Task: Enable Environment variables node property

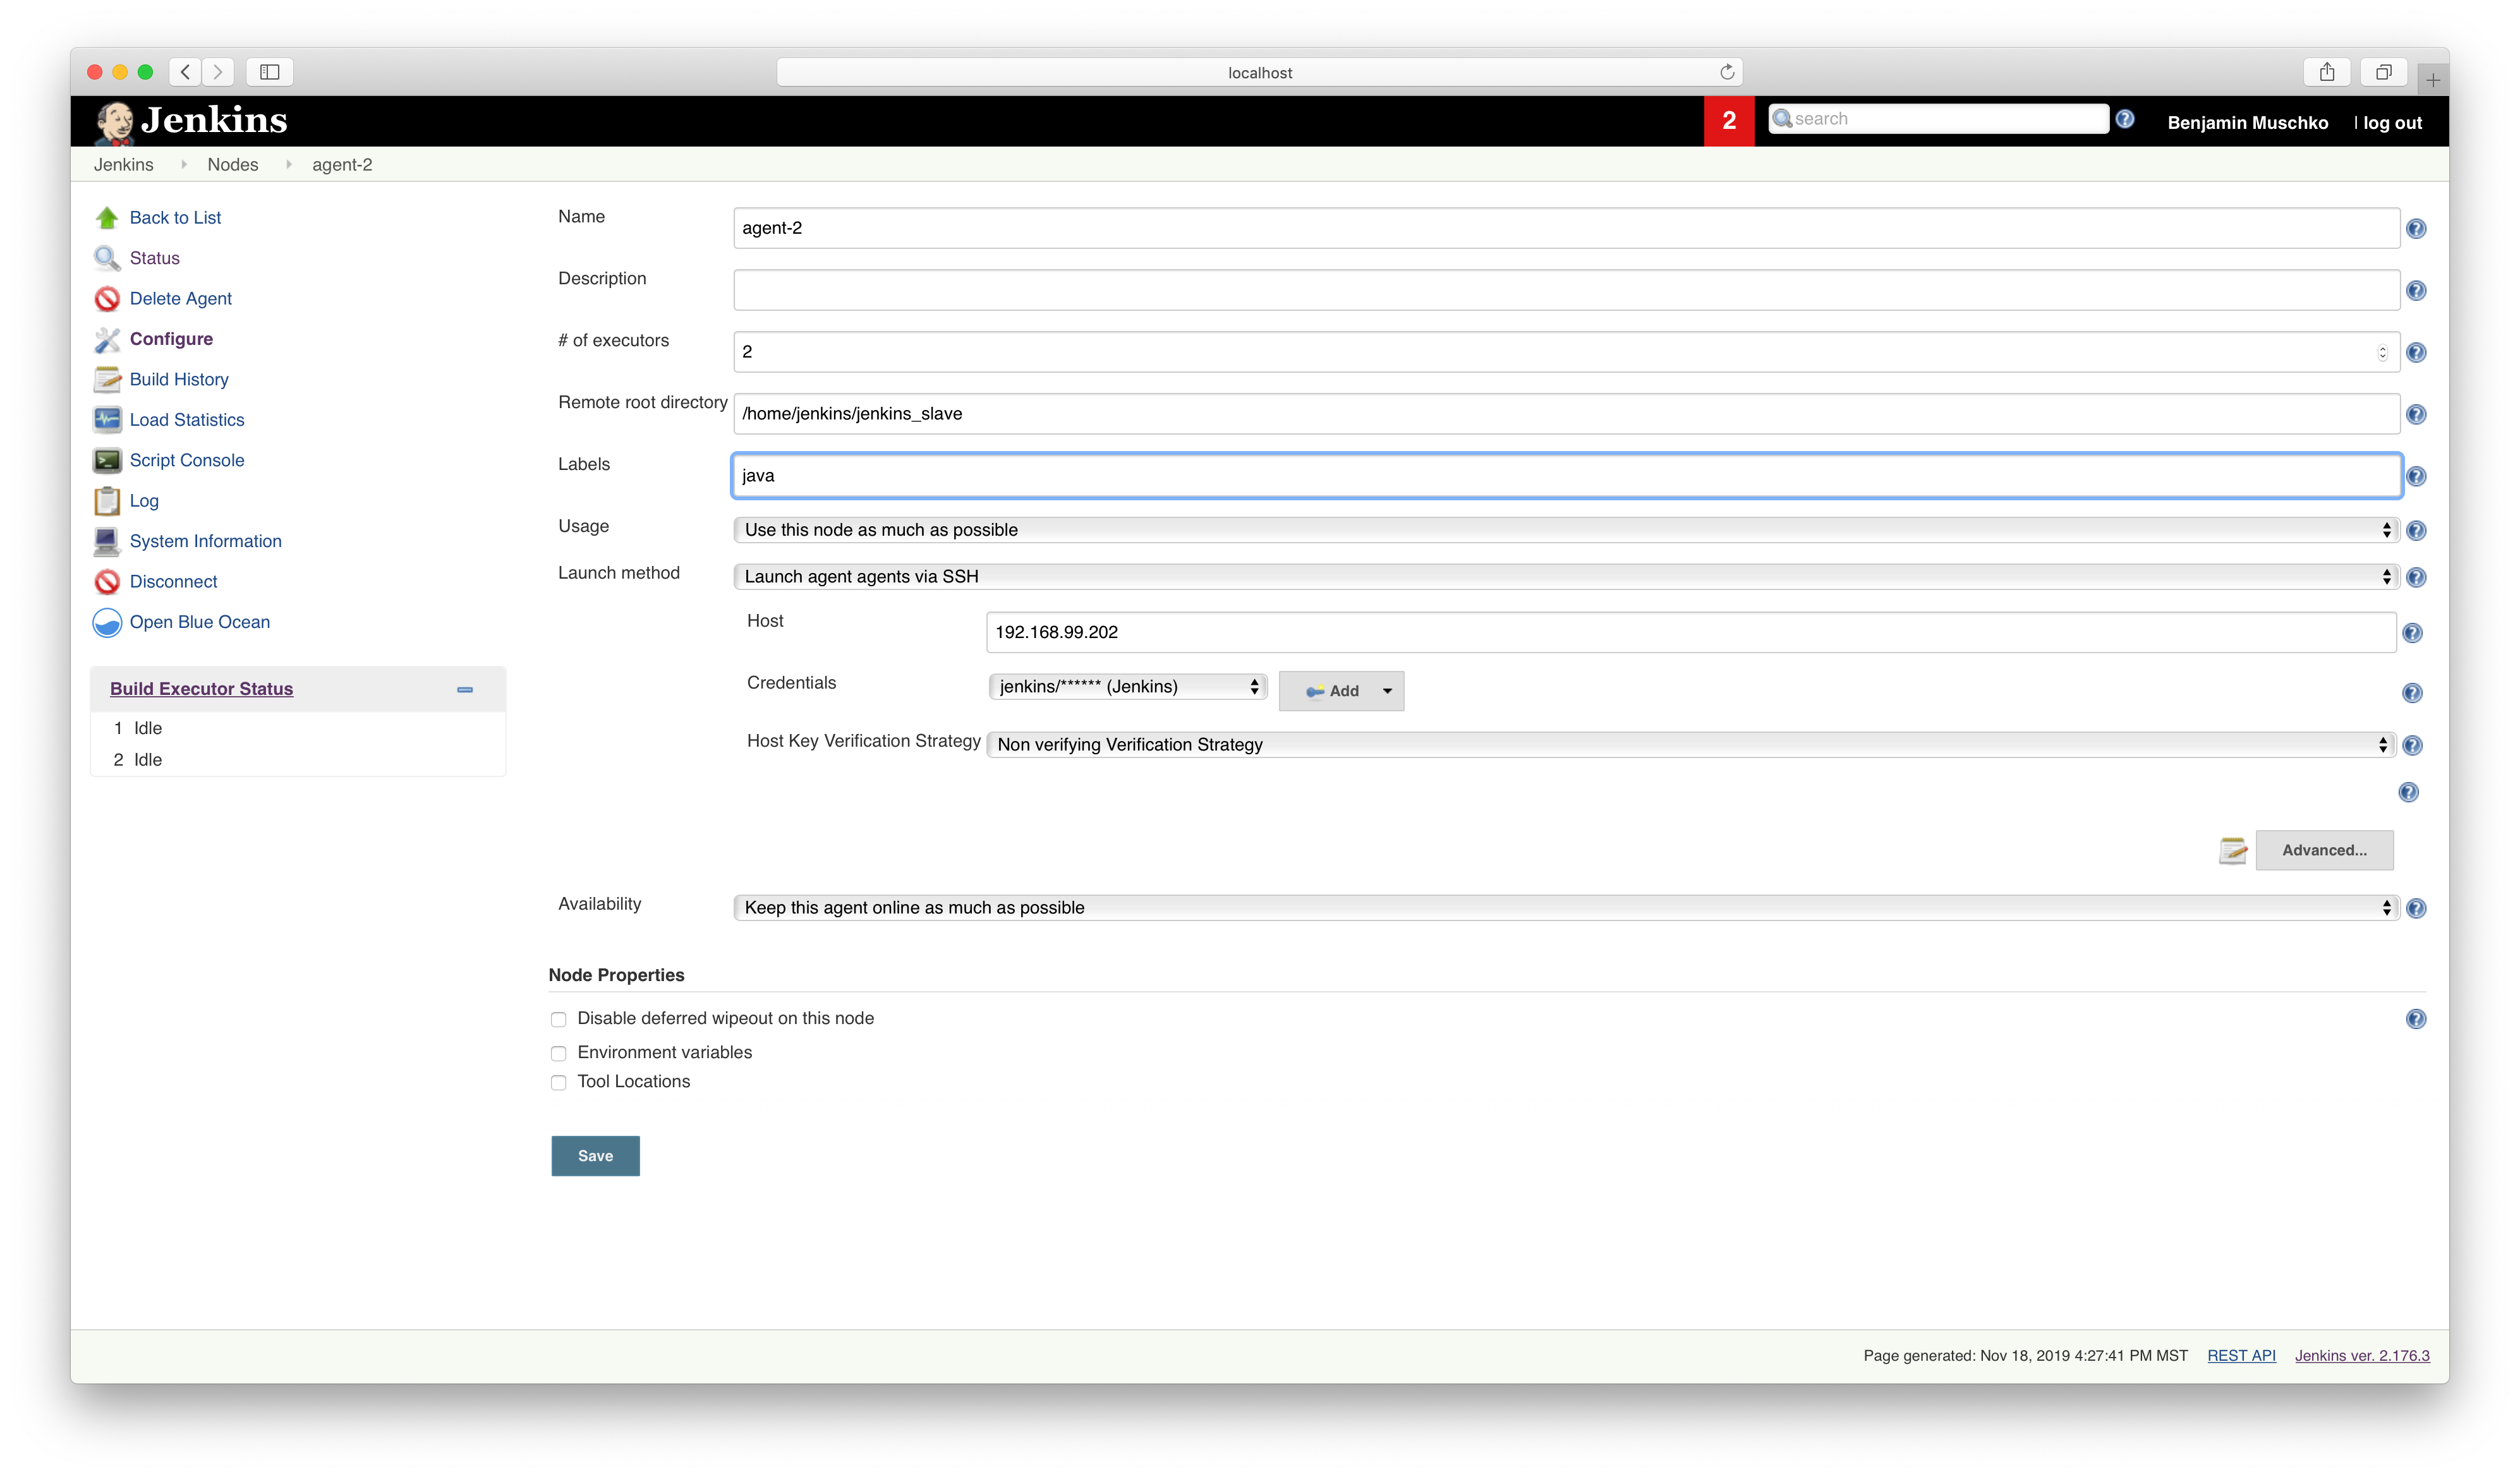Action: click(x=559, y=1053)
